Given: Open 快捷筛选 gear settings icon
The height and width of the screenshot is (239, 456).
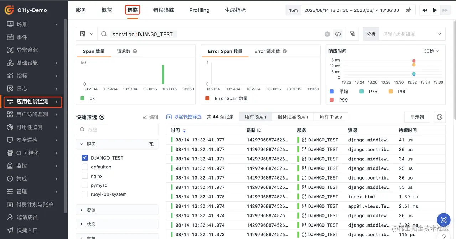Looking at the screenshot, I should (x=102, y=117).
